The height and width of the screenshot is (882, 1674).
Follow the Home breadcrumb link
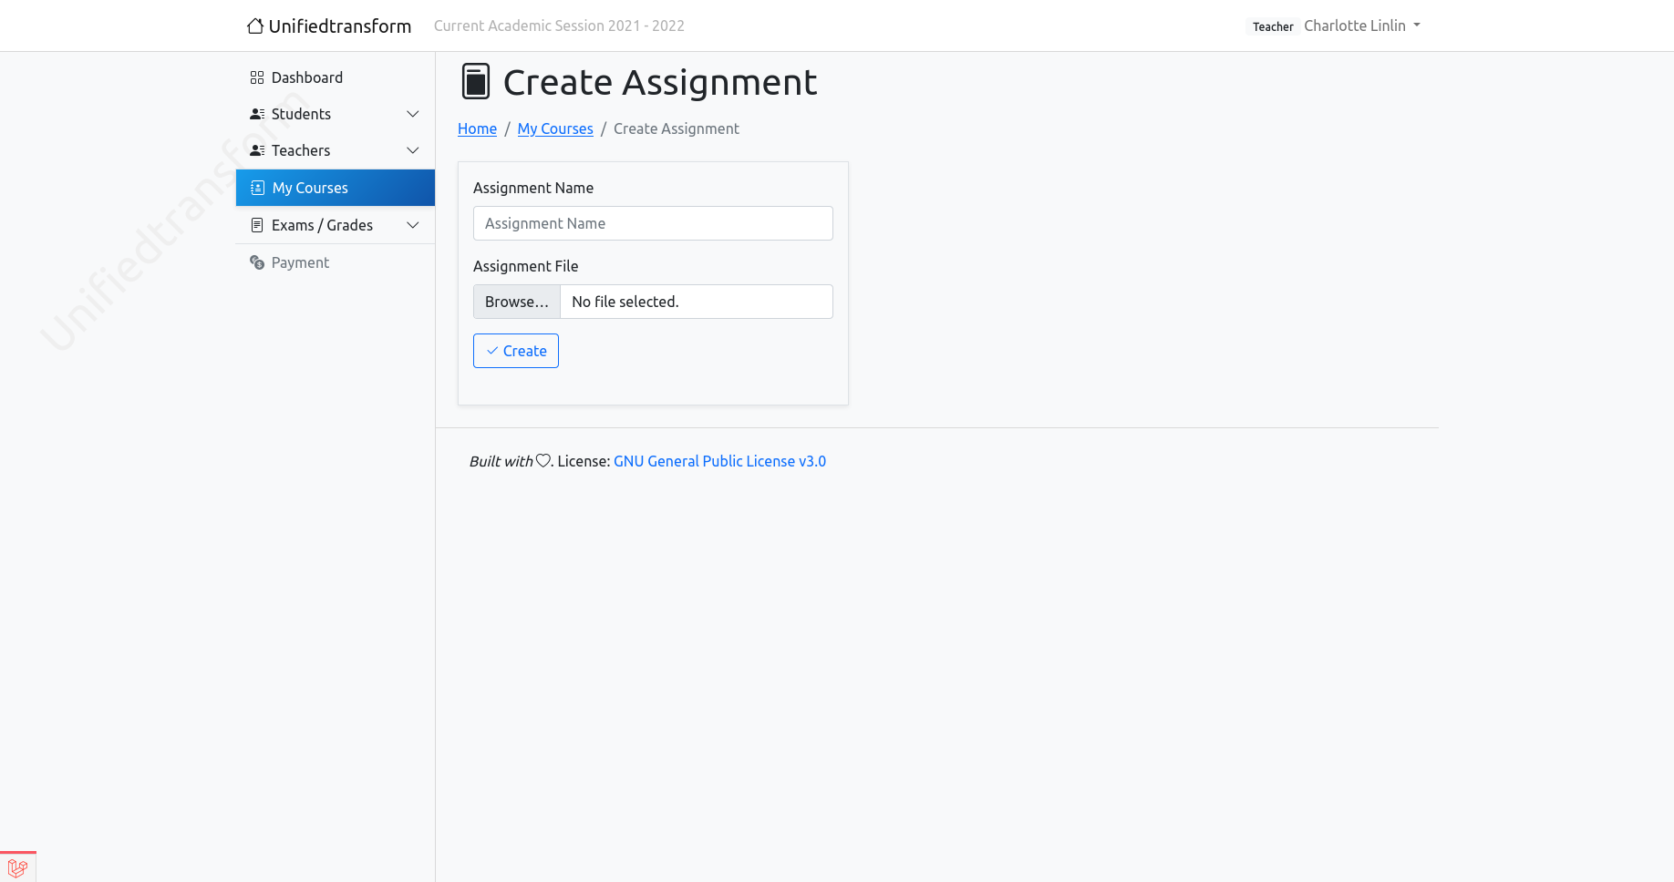click(477, 128)
